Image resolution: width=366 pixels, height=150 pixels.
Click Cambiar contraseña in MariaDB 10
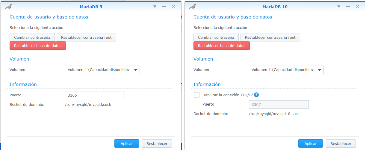click(x=216, y=37)
